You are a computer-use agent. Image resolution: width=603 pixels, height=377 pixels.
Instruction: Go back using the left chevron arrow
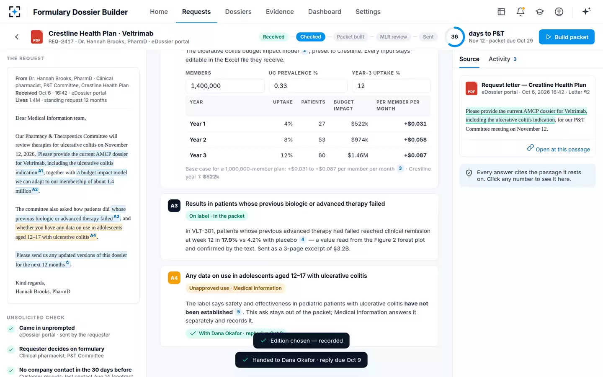[17, 37]
